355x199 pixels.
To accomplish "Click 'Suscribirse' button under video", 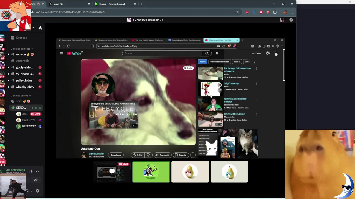I will pyautogui.click(x=116, y=155).
